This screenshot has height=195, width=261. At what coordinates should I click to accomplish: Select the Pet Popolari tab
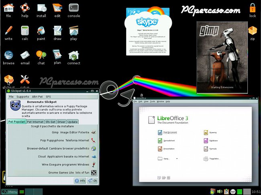pyautogui.click(x=16, y=122)
